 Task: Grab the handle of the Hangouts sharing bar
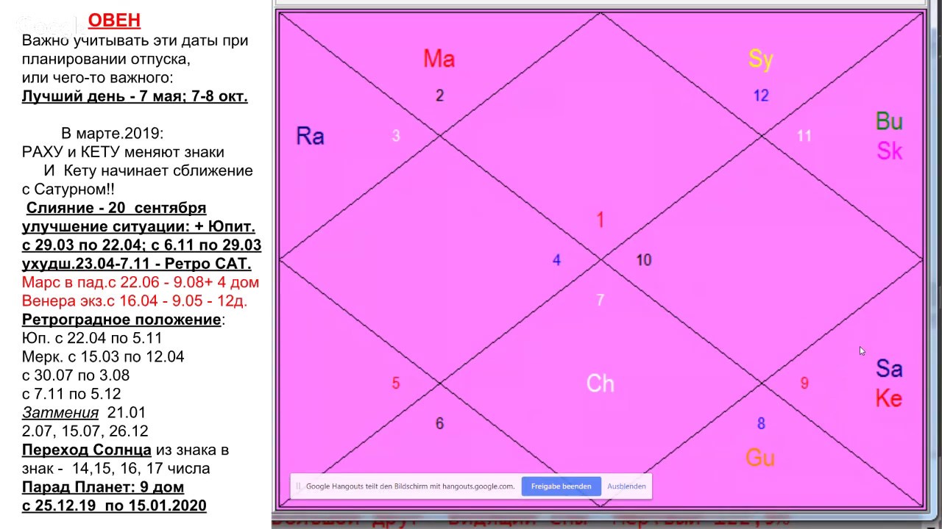coord(298,486)
